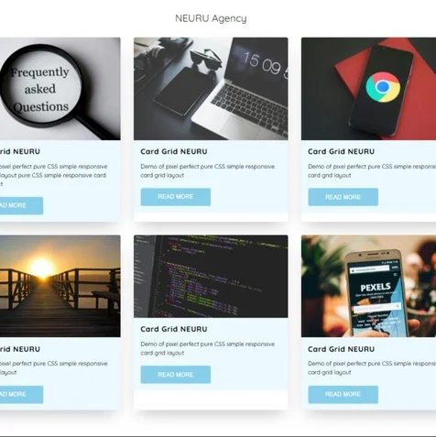
Task: Select Card Grid NEURU title below laptop image
Action: [x=174, y=151]
